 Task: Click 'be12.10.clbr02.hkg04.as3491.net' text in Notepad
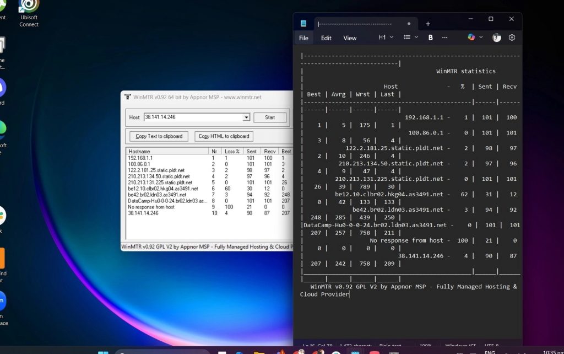[x=389, y=194]
